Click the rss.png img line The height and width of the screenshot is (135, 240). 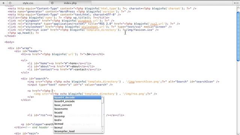pos(96,94)
